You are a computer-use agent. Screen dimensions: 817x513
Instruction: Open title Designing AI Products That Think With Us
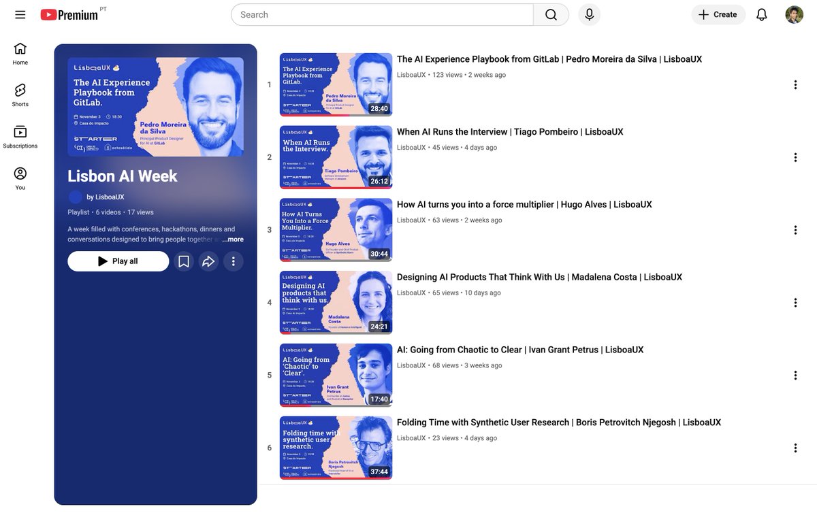(x=539, y=278)
